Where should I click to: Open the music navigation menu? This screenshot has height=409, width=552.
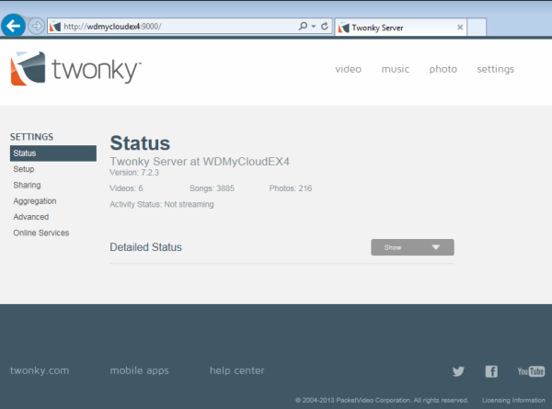coord(395,69)
